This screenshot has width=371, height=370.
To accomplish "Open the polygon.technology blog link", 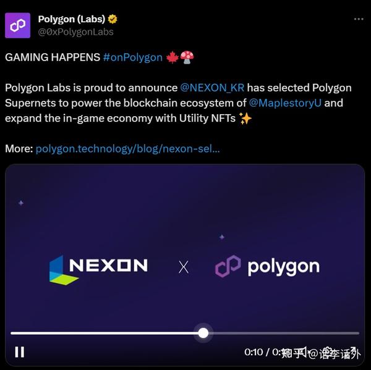I will click(x=127, y=149).
